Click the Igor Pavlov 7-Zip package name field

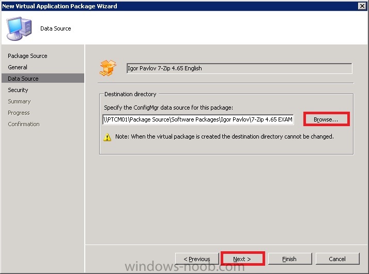[239, 68]
